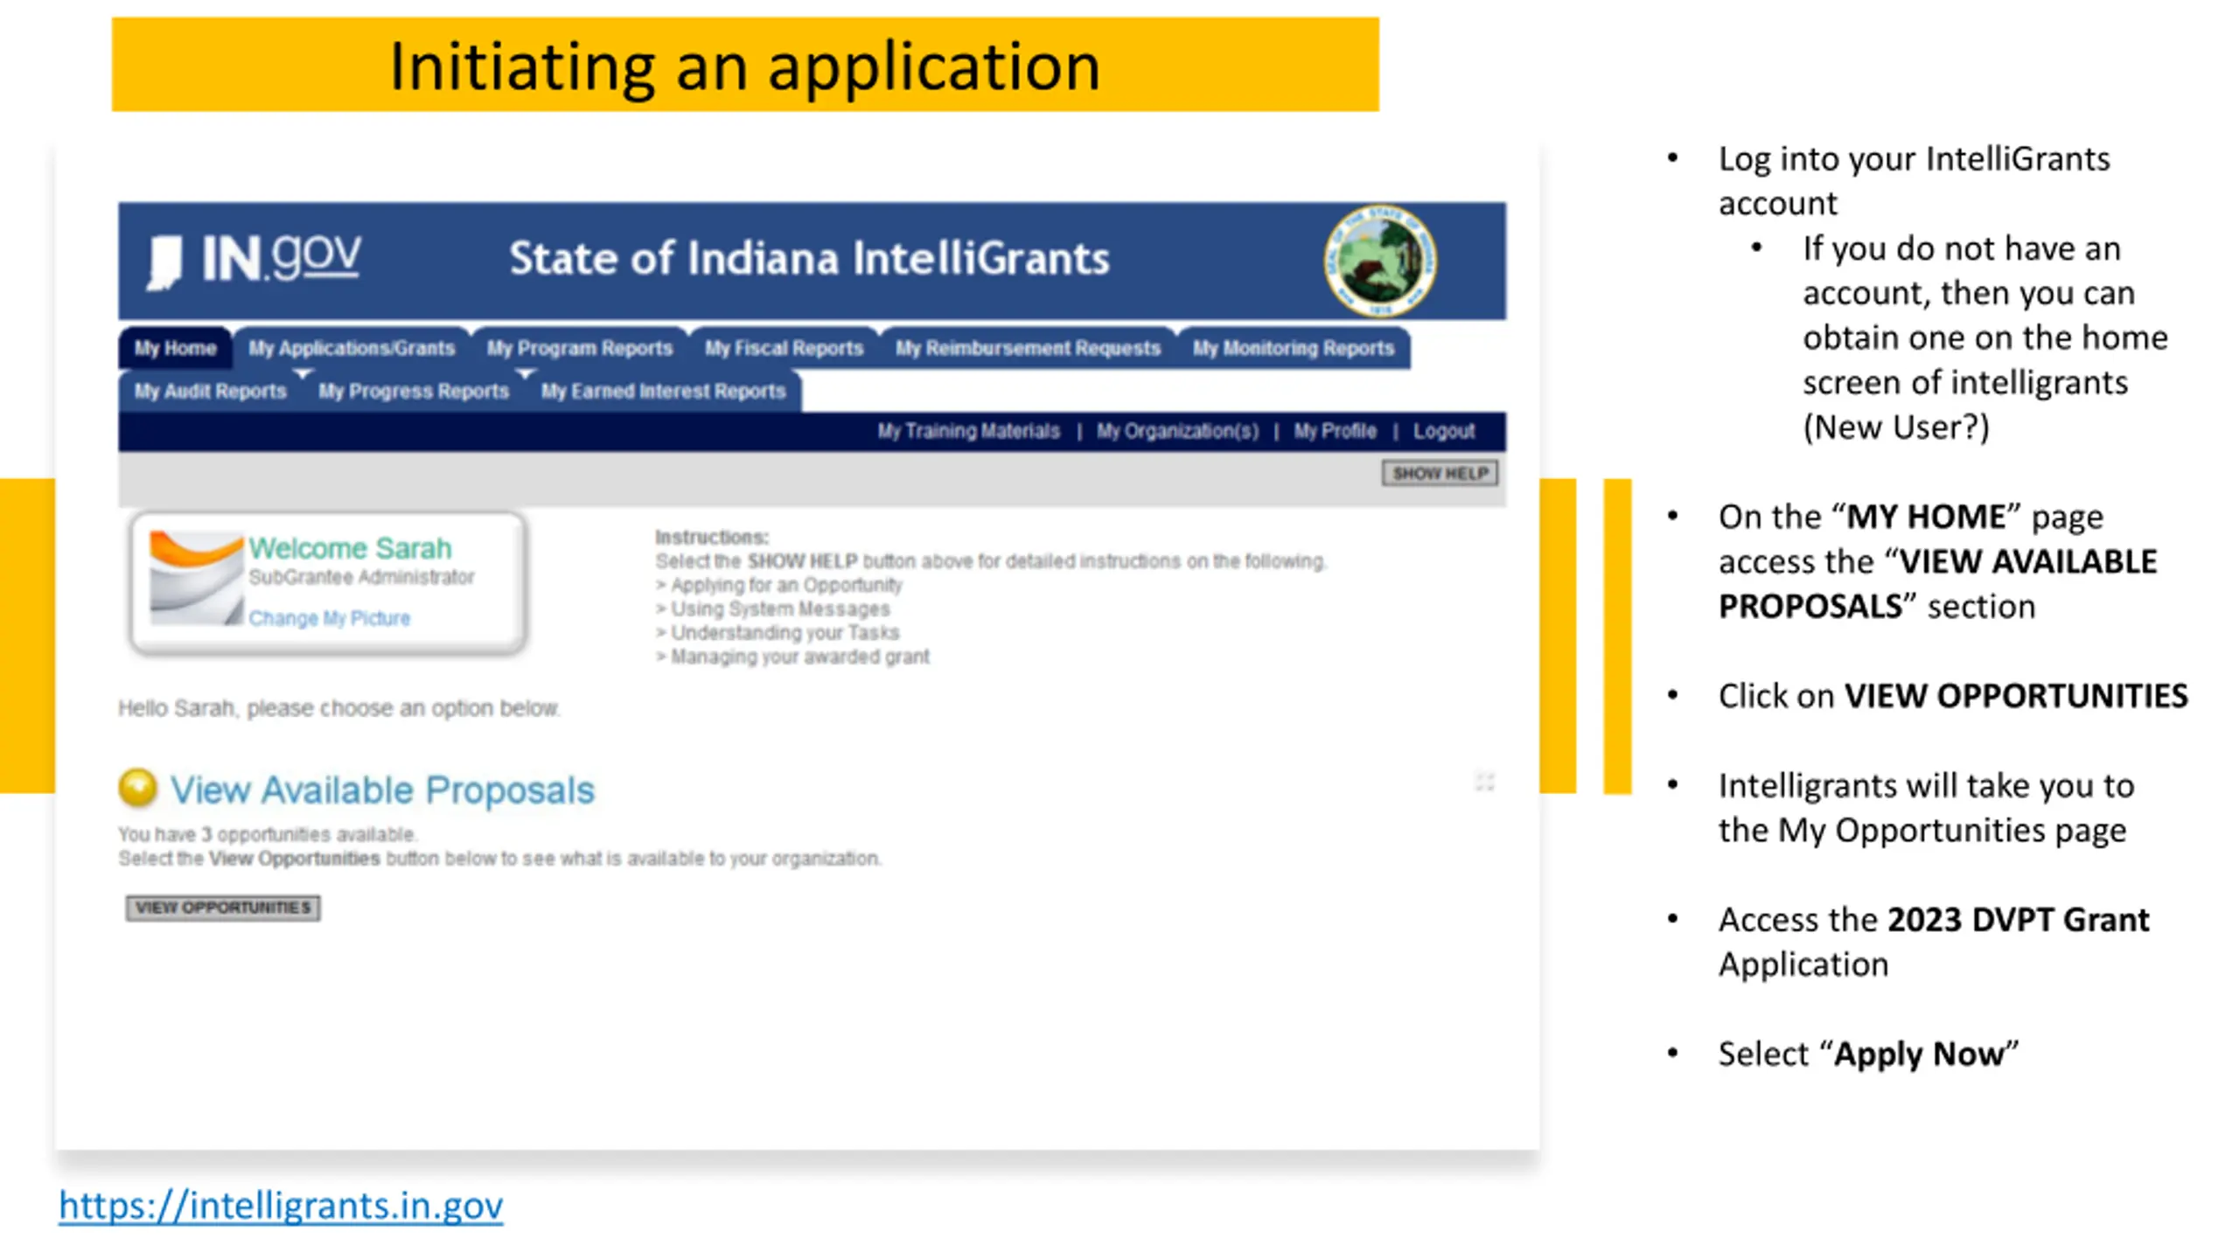The height and width of the screenshot is (1259, 2239).
Task: Click the IN.gov logo
Action: [253, 260]
